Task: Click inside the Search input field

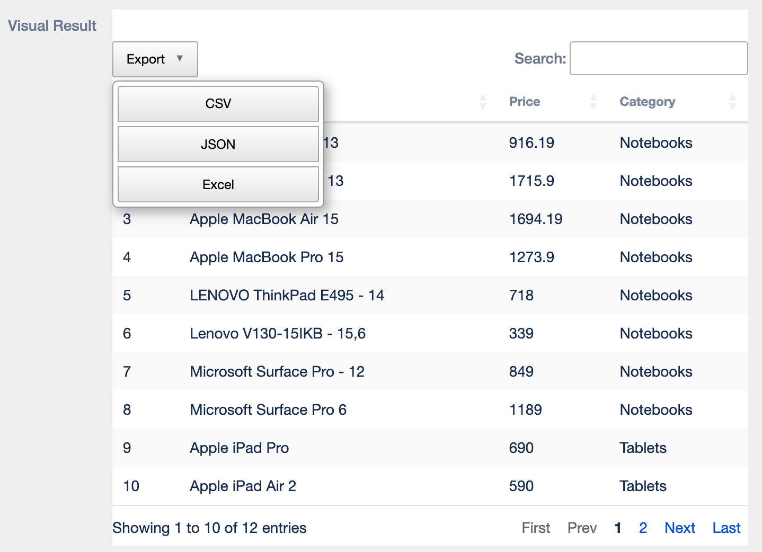Action: pos(659,58)
